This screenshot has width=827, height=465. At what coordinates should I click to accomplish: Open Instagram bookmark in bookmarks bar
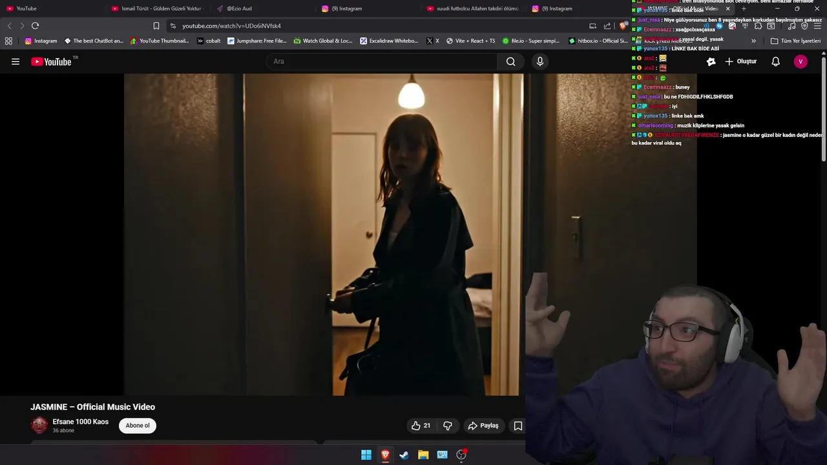(41, 41)
